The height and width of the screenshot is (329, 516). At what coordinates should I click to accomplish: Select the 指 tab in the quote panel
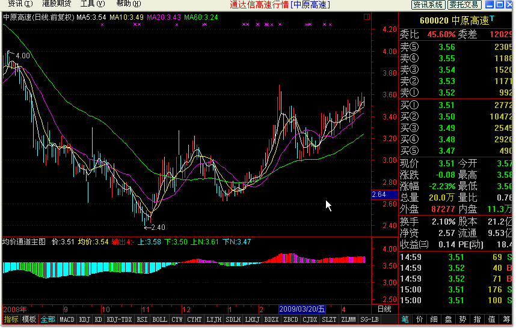[x=477, y=319]
